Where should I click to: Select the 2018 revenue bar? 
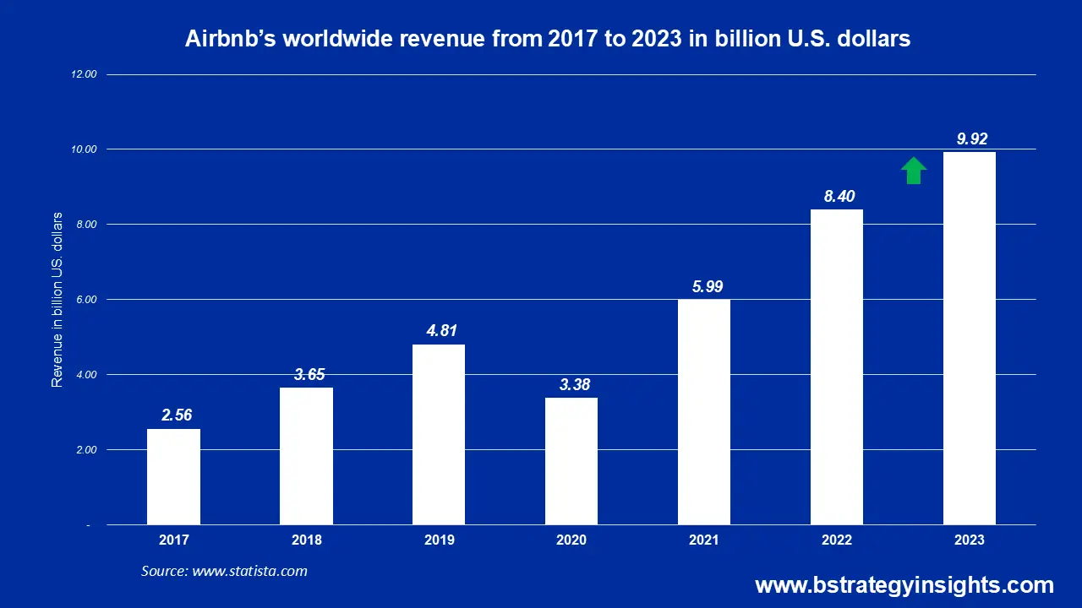tap(306, 456)
